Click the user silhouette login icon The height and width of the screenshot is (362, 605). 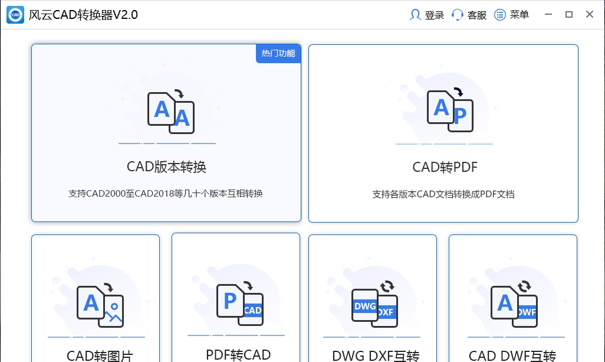(x=415, y=14)
